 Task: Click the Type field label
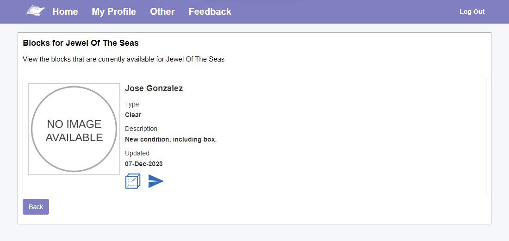tap(132, 105)
